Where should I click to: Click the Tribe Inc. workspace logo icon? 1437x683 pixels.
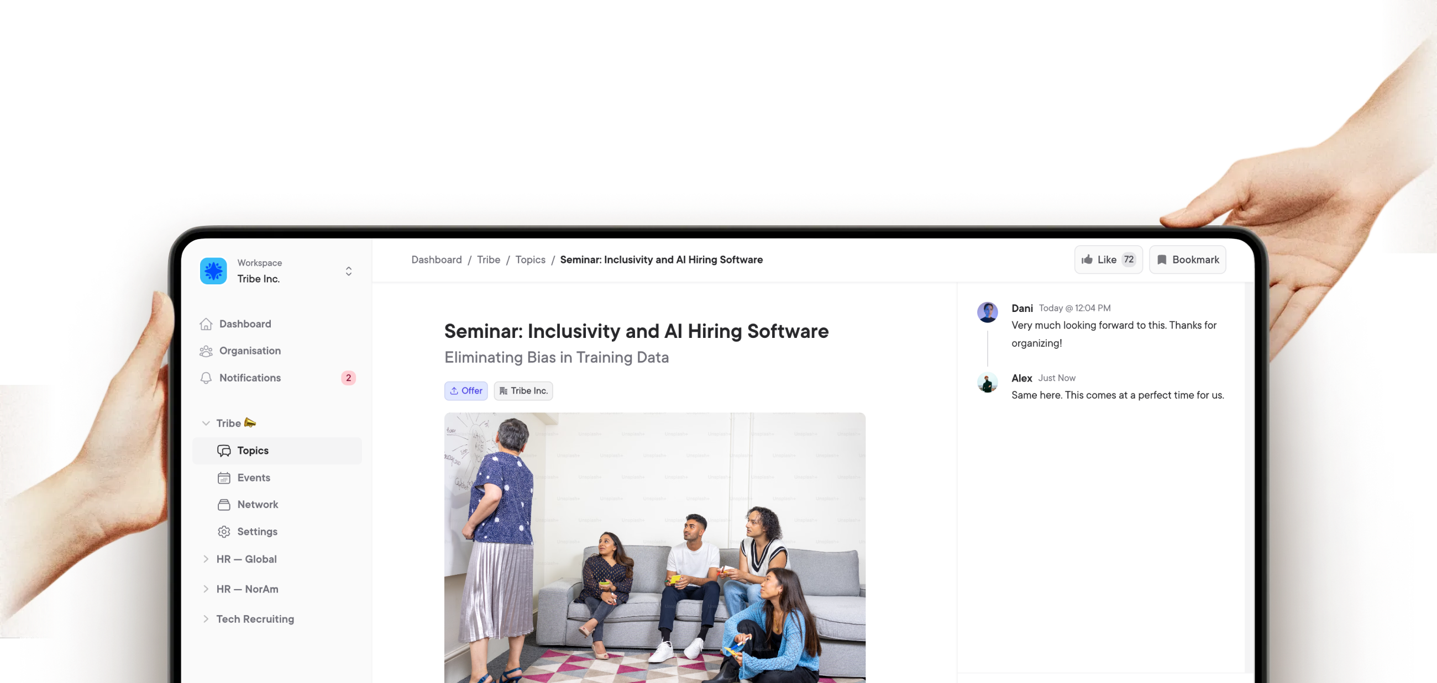(213, 271)
